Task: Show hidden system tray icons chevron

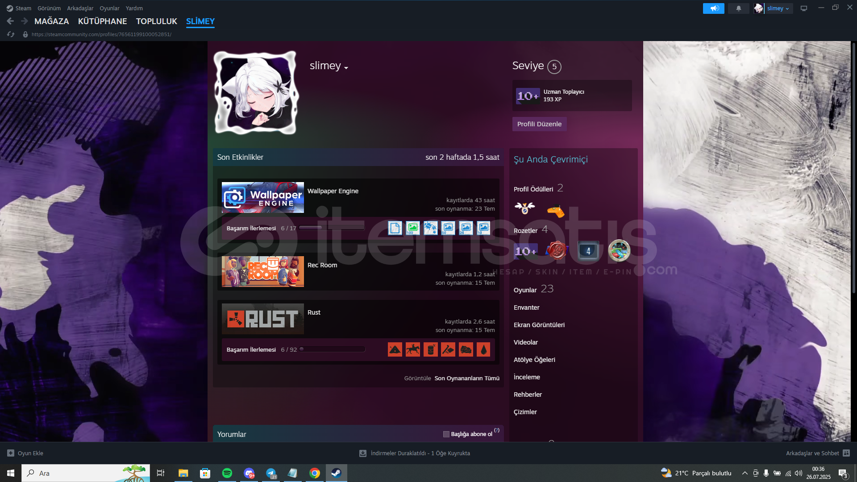Action: coord(745,473)
